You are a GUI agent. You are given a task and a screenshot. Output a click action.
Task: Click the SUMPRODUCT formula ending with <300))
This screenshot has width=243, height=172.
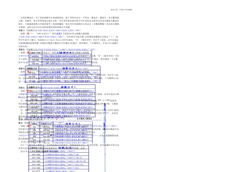(68, 107)
